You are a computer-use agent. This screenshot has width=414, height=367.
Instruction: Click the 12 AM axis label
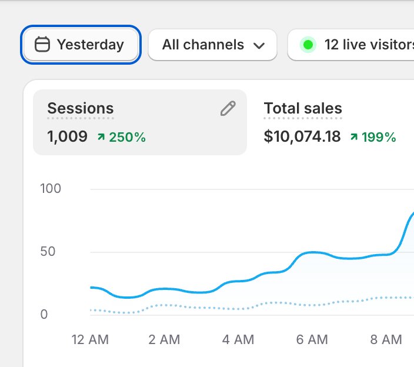tap(90, 339)
